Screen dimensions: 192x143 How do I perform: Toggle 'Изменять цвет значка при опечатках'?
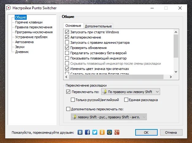point(67,69)
